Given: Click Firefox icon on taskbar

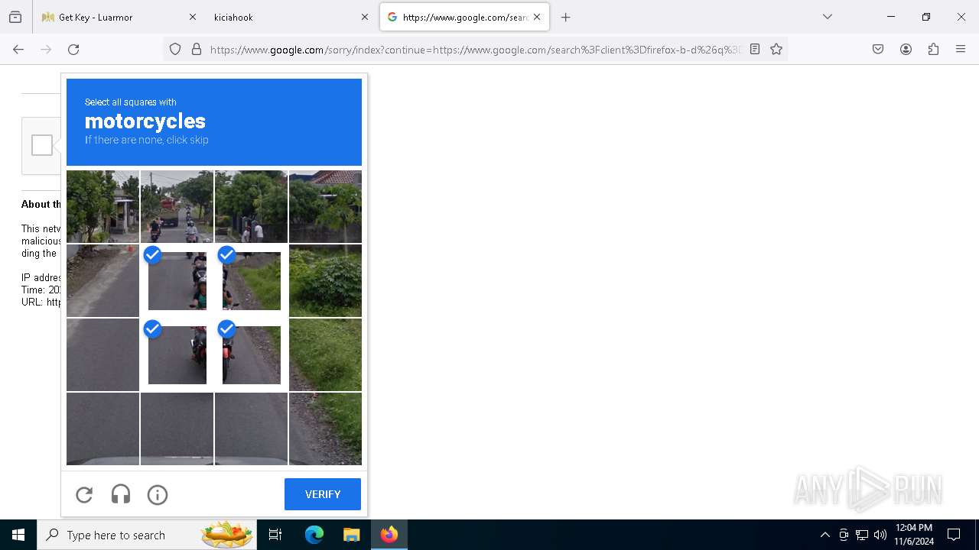Looking at the screenshot, I should point(389,535).
